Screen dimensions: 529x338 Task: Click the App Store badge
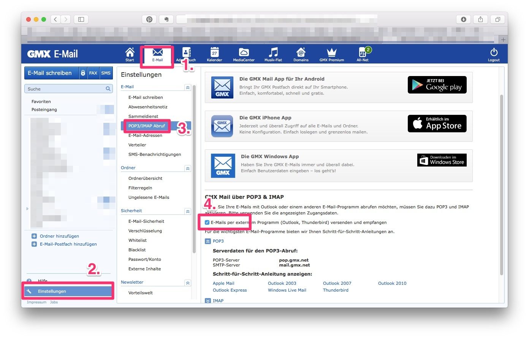point(437,124)
